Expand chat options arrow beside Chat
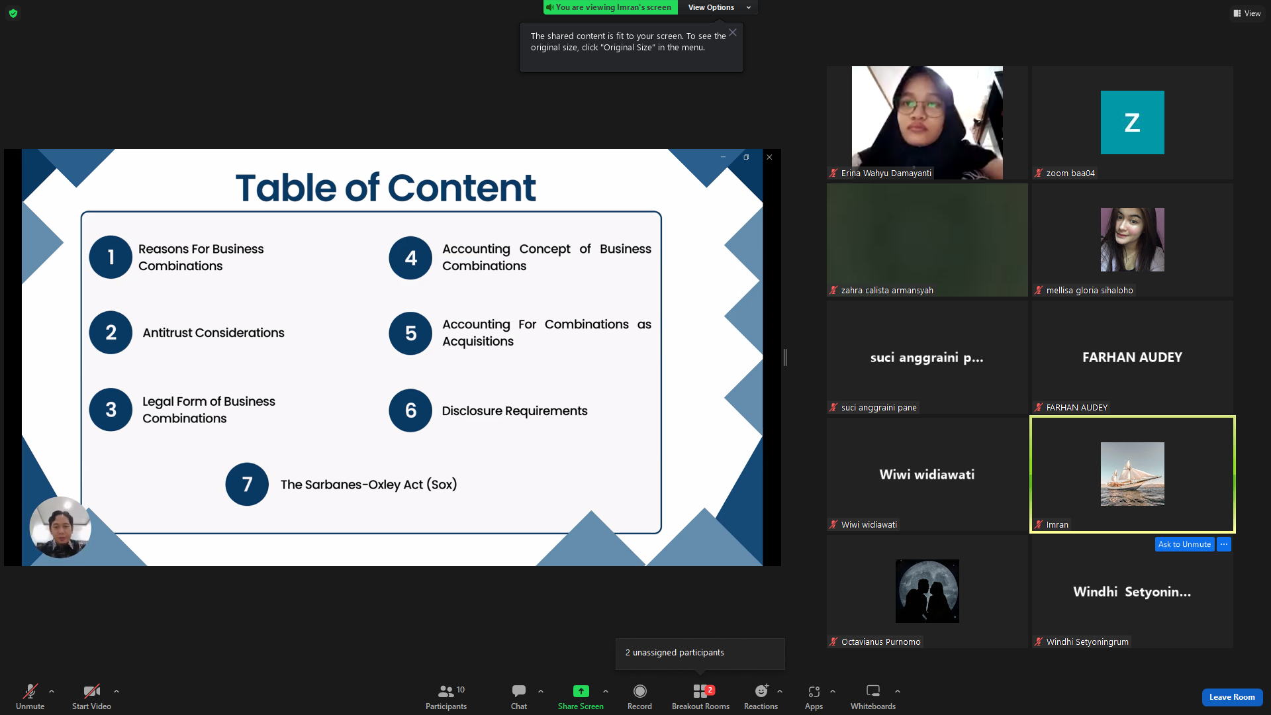1271x715 pixels. [x=541, y=691]
